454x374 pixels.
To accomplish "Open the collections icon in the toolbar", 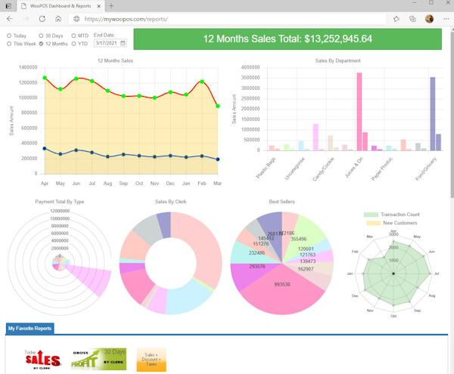I will point(412,19).
